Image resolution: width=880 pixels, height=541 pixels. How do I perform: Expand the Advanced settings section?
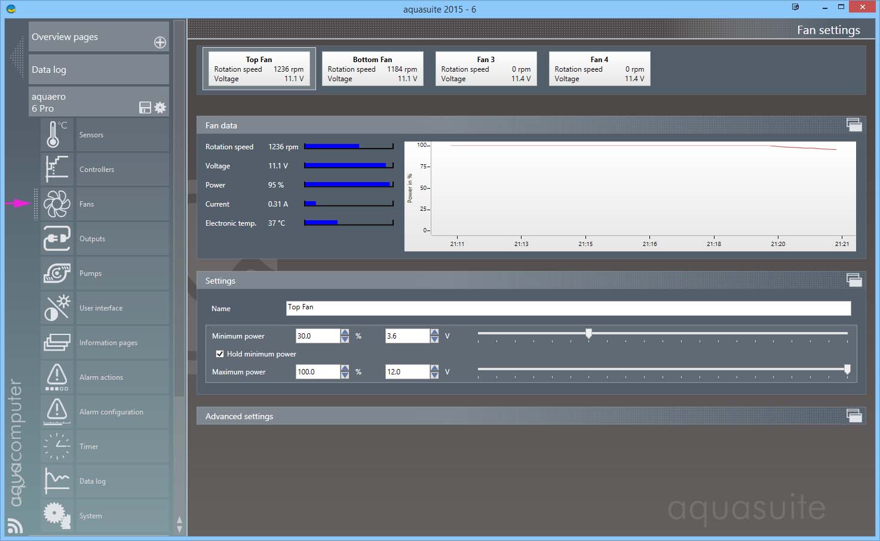[854, 416]
